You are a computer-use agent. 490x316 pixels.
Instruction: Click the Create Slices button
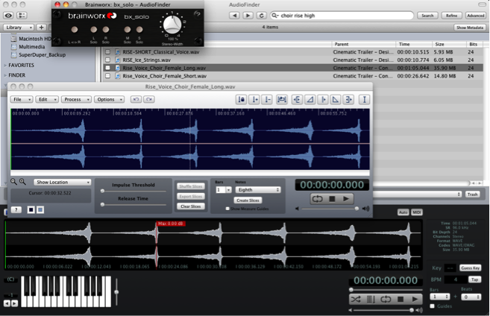coord(248,200)
